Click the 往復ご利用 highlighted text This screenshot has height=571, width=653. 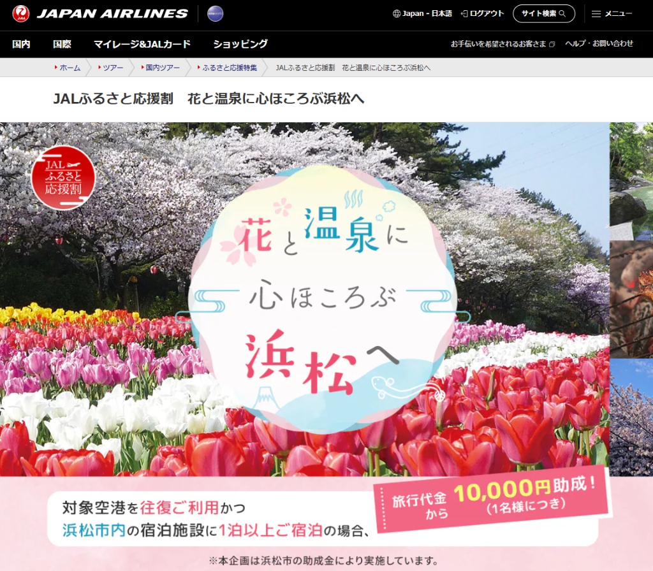coord(179,508)
